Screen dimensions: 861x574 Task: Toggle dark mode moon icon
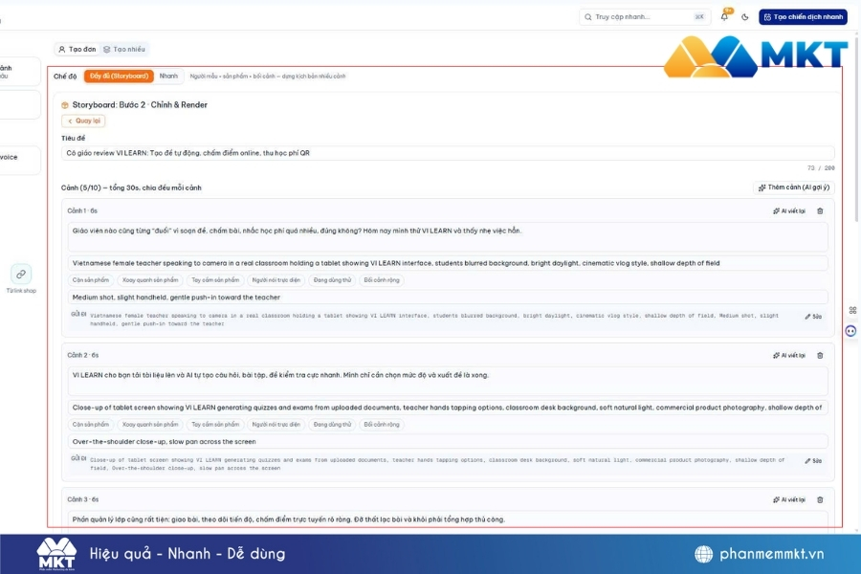(745, 17)
